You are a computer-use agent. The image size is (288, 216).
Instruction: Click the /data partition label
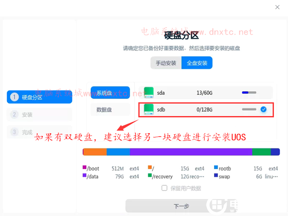(x=93, y=176)
